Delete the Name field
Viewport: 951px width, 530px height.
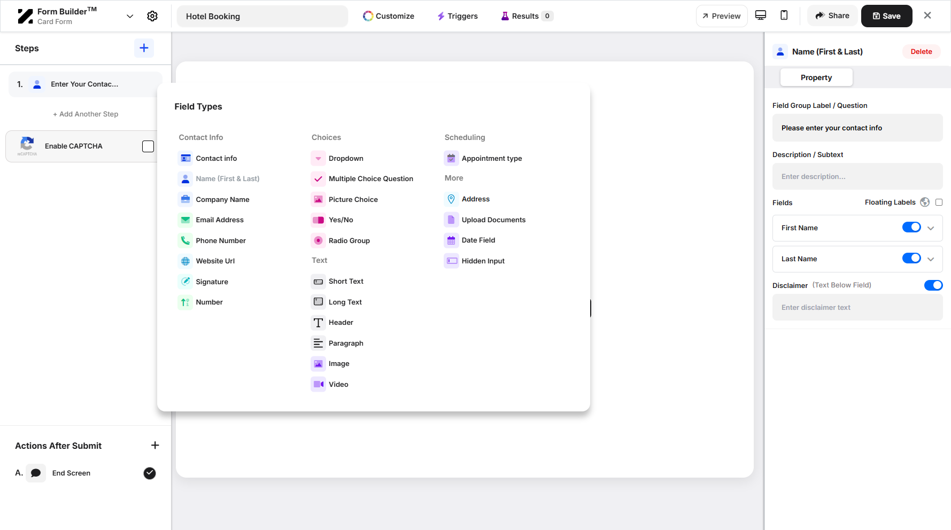pos(921,52)
